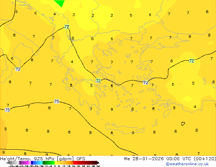Click the gray left arrow end of the color scale
Image resolution: width=216 pixels, height=167 pixels.
pyautogui.click(x=8, y=163)
